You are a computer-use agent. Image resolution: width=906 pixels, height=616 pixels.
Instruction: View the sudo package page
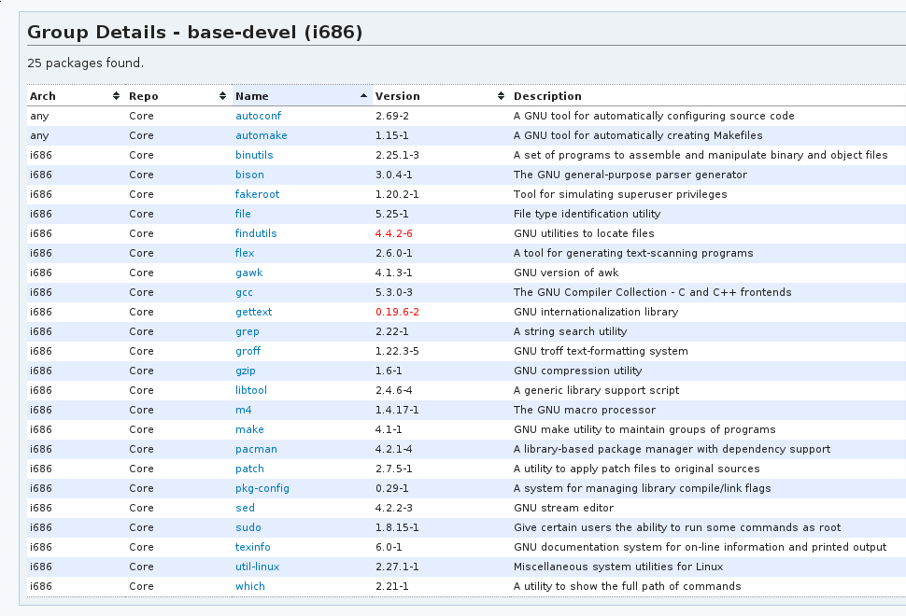(248, 527)
